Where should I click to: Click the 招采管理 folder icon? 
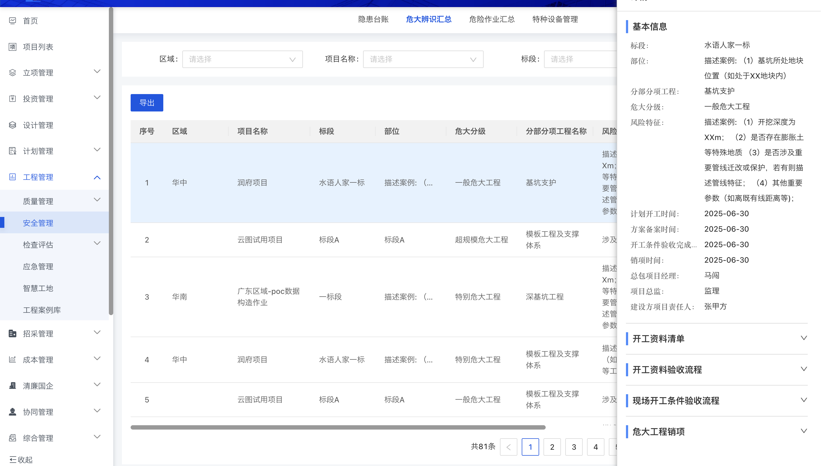point(13,334)
